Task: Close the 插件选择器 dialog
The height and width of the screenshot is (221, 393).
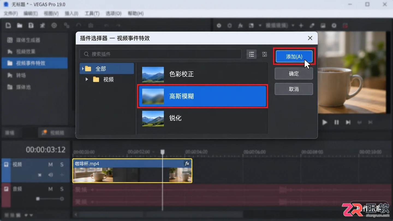Action: 310,38
